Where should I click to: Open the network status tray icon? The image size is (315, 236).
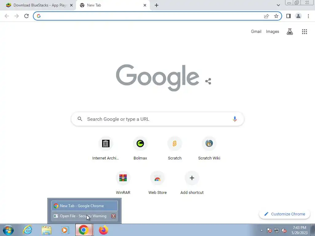(277, 230)
